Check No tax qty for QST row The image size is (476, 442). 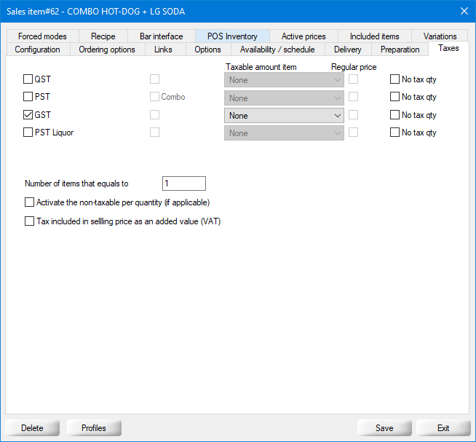394,79
